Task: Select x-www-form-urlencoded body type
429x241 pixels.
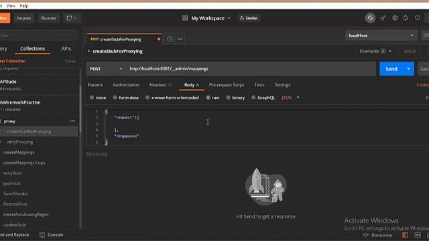Action: [172, 98]
